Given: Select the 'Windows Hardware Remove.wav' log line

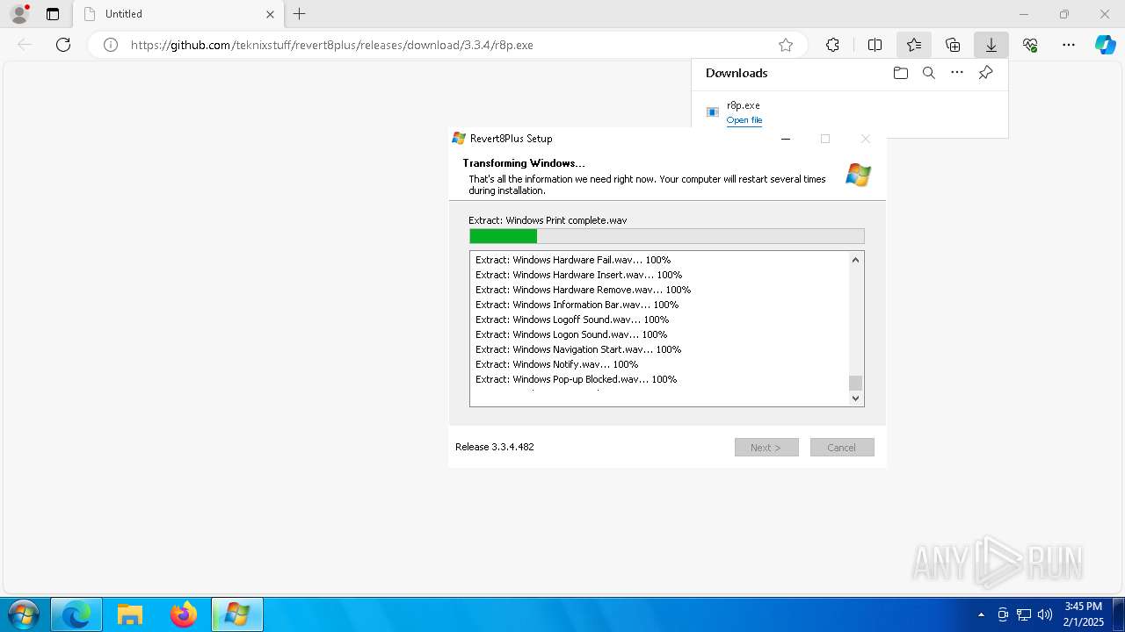Looking at the screenshot, I should (x=584, y=290).
